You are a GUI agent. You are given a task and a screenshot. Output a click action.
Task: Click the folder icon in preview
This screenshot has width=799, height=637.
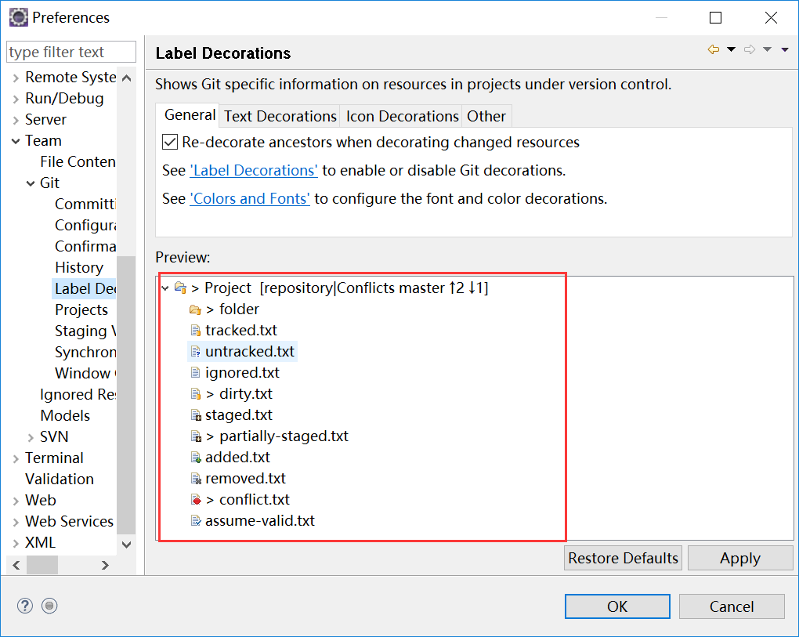pyautogui.click(x=195, y=309)
